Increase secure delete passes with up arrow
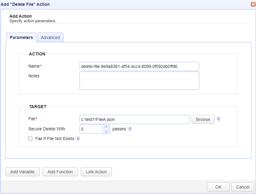The height and width of the screenshot is (194, 256). pyautogui.click(x=106, y=127)
